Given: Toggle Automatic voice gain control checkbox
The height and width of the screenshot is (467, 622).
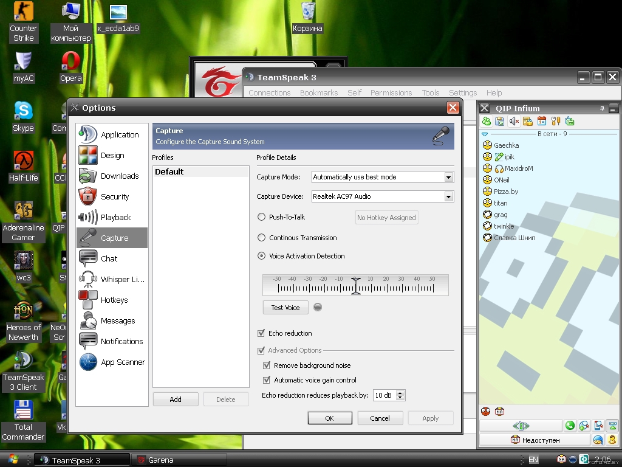Looking at the screenshot, I should [267, 380].
